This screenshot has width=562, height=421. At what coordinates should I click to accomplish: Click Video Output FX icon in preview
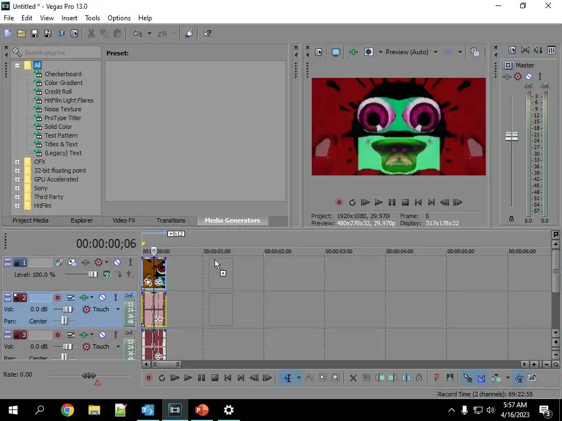[353, 52]
